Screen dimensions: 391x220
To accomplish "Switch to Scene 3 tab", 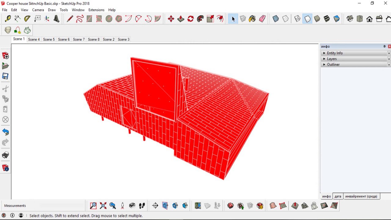I will pos(124,39).
